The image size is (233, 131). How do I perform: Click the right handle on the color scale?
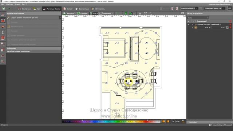point(148,120)
